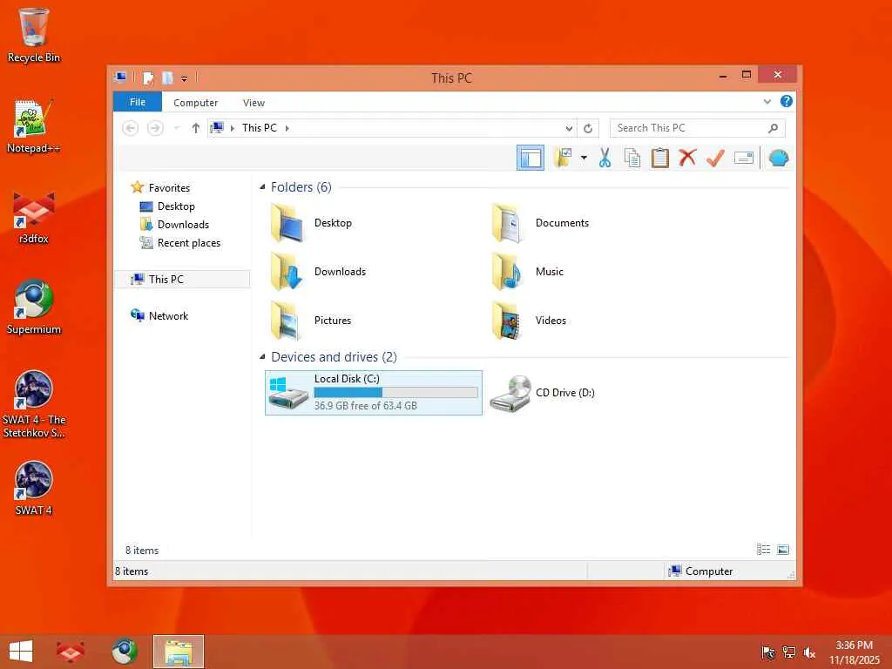Click quick access New folder icon
Image resolution: width=892 pixels, height=669 pixels.
pyautogui.click(x=167, y=78)
